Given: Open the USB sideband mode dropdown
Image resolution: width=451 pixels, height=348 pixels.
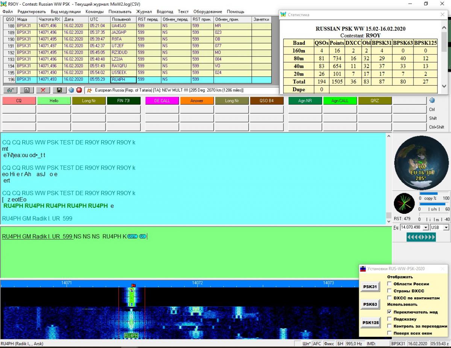Looking at the screenshot, I should tap(446, 227).
